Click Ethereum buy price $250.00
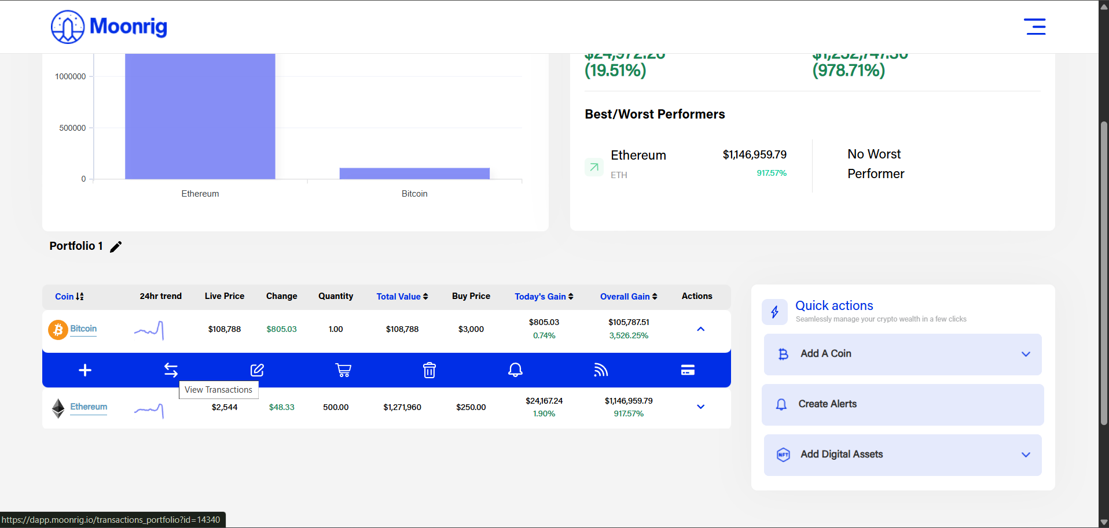Viewport: 1109px width, 528px height. pyautogui.click(x=471, y=407)
